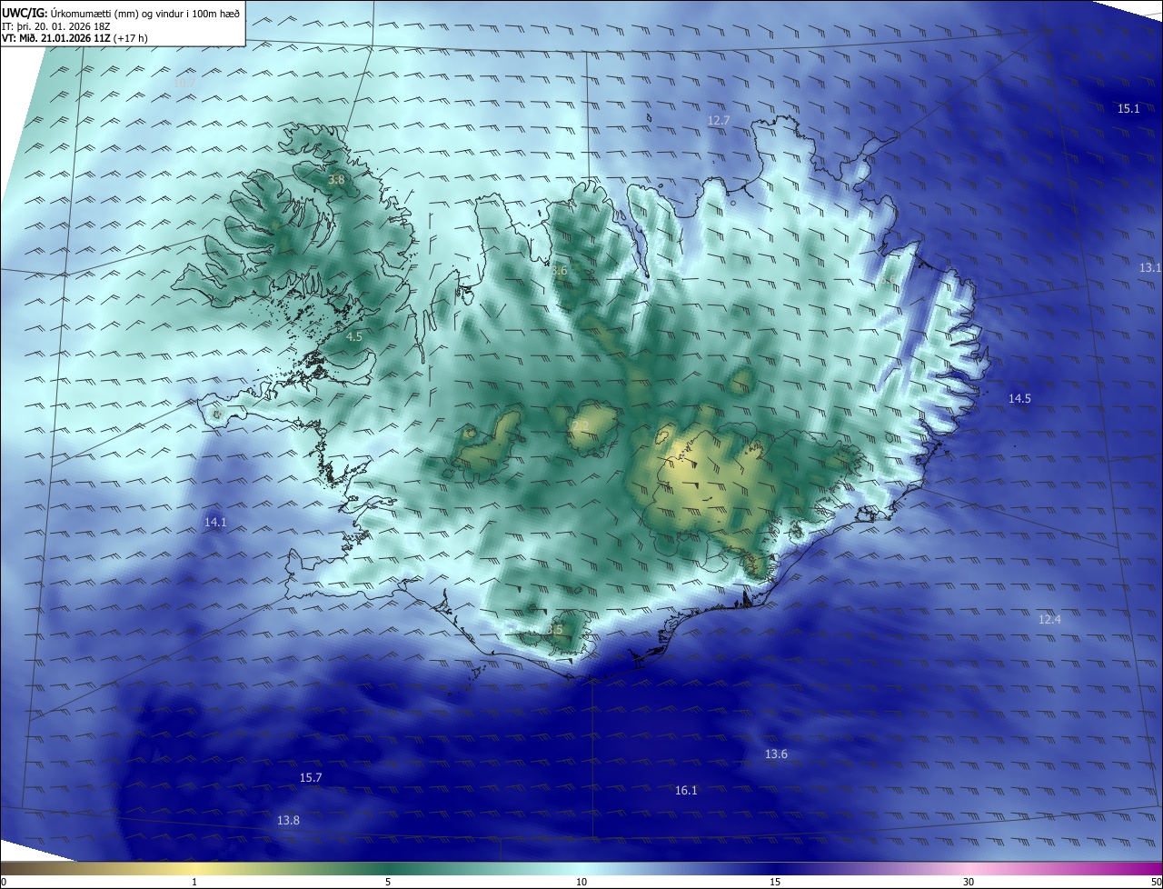Viewport: 1163px width, 889px height.
Task: Click the 12.4 value label
Action: click(1049, 619)
